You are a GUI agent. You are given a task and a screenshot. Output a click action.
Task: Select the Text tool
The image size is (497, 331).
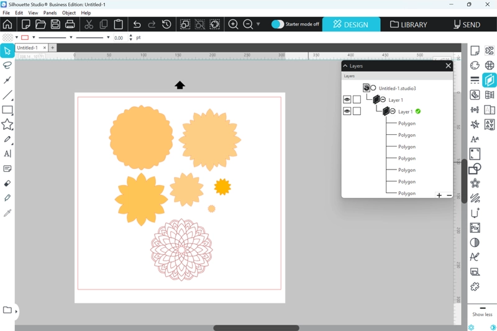(x=7, y=154)
